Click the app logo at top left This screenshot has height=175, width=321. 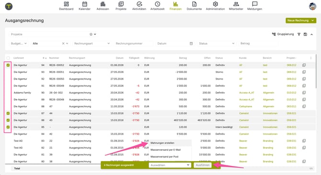pos(9,6)
